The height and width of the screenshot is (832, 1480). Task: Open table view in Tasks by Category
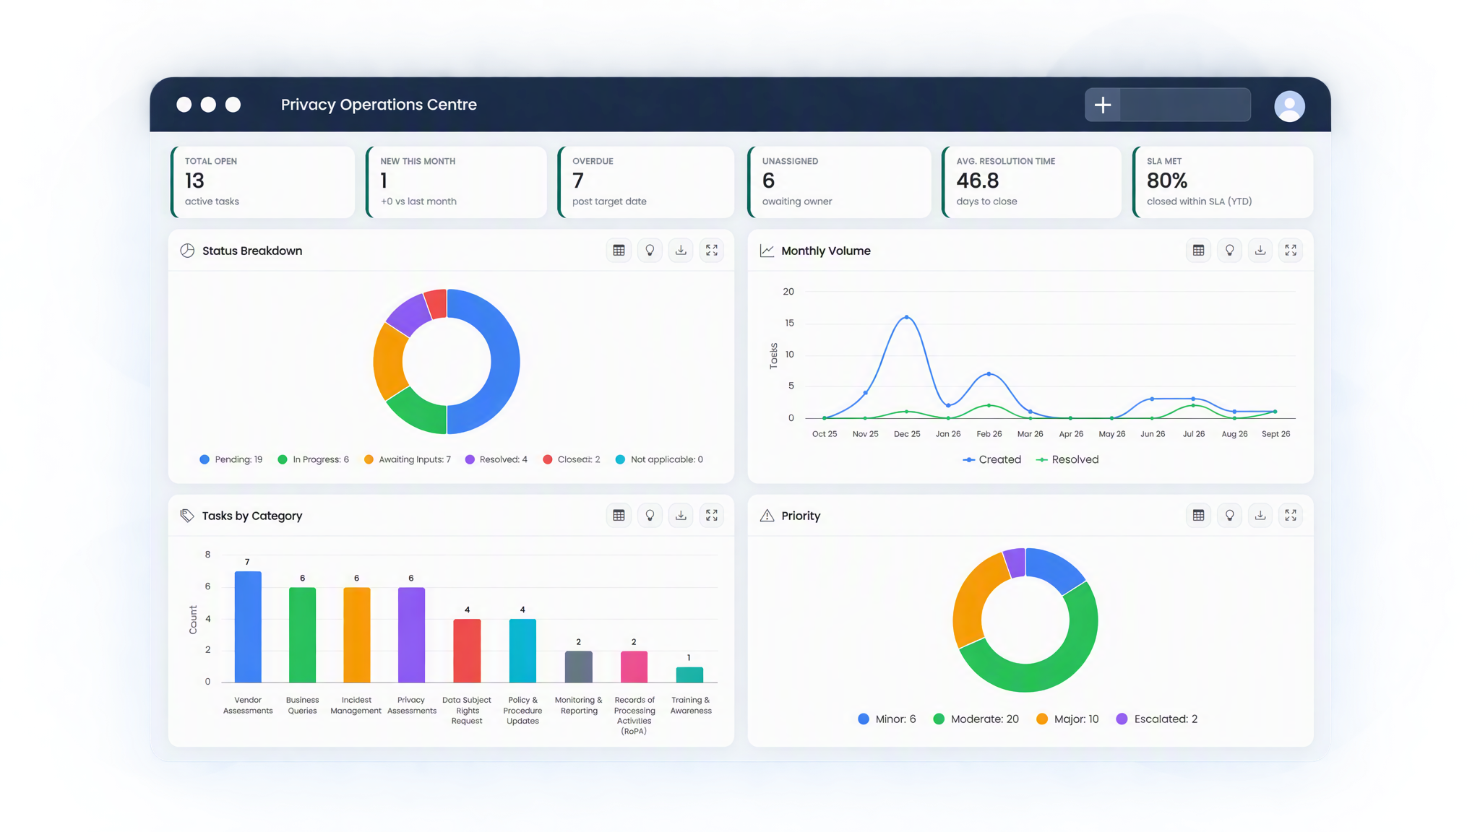click(x=619, y=515)
